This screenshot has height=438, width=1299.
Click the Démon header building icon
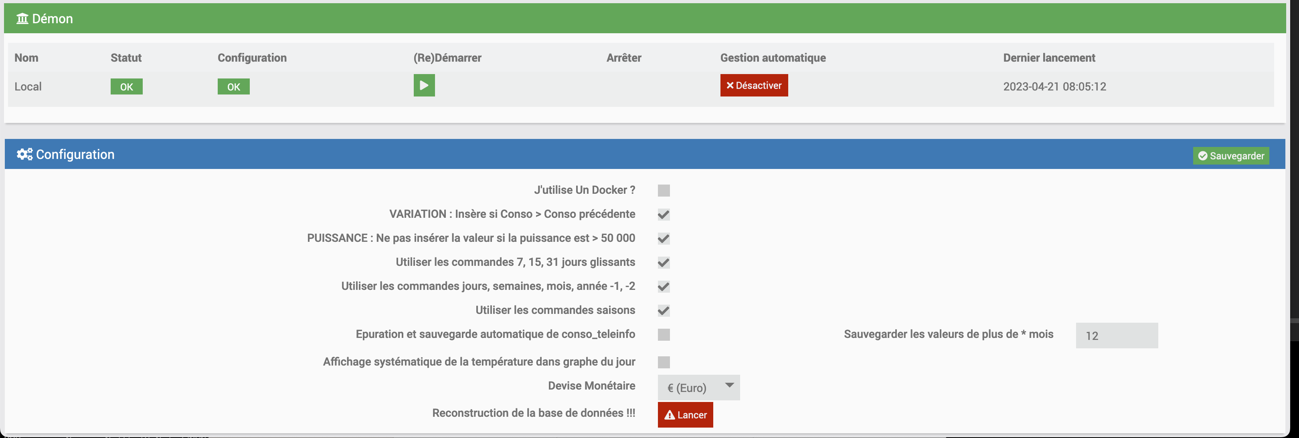22,19
